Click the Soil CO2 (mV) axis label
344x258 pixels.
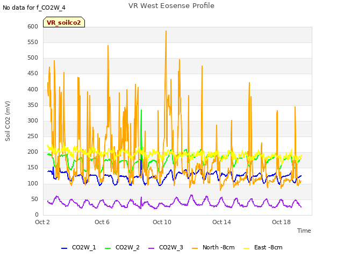pyautogui.click(x=8, y=121)
